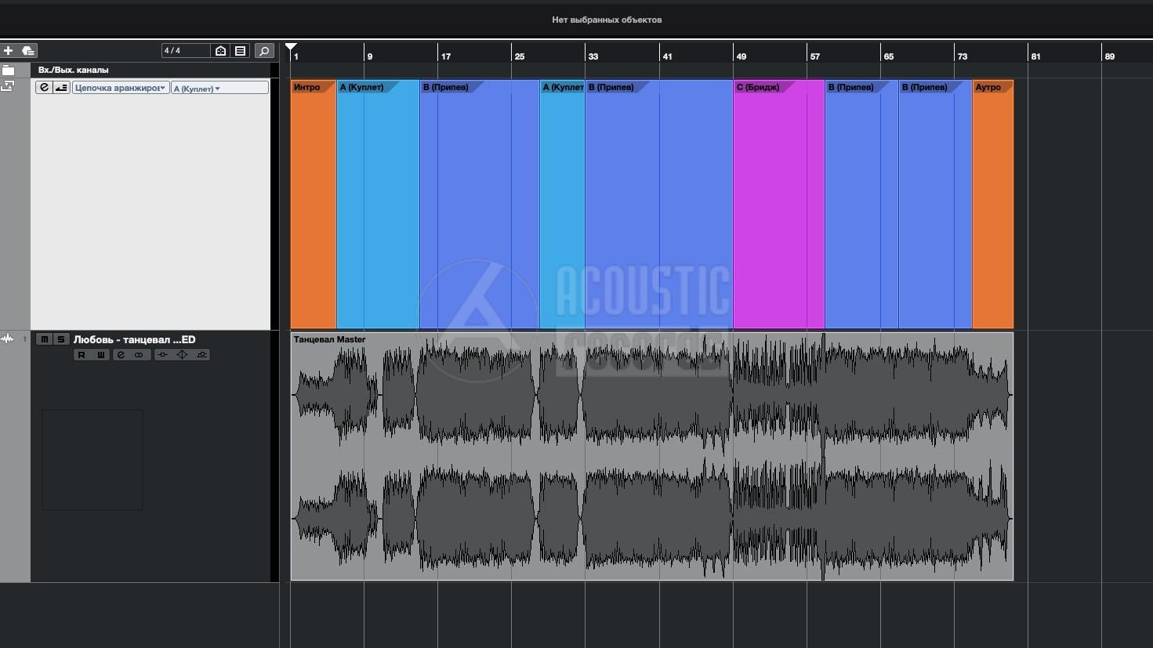Open arranger editor with the e button

click(44, 88)
